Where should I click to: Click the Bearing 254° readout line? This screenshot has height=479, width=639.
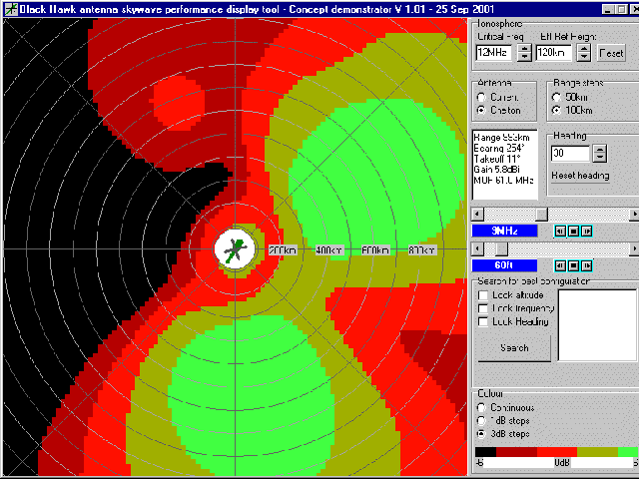(x=499, y=149)
